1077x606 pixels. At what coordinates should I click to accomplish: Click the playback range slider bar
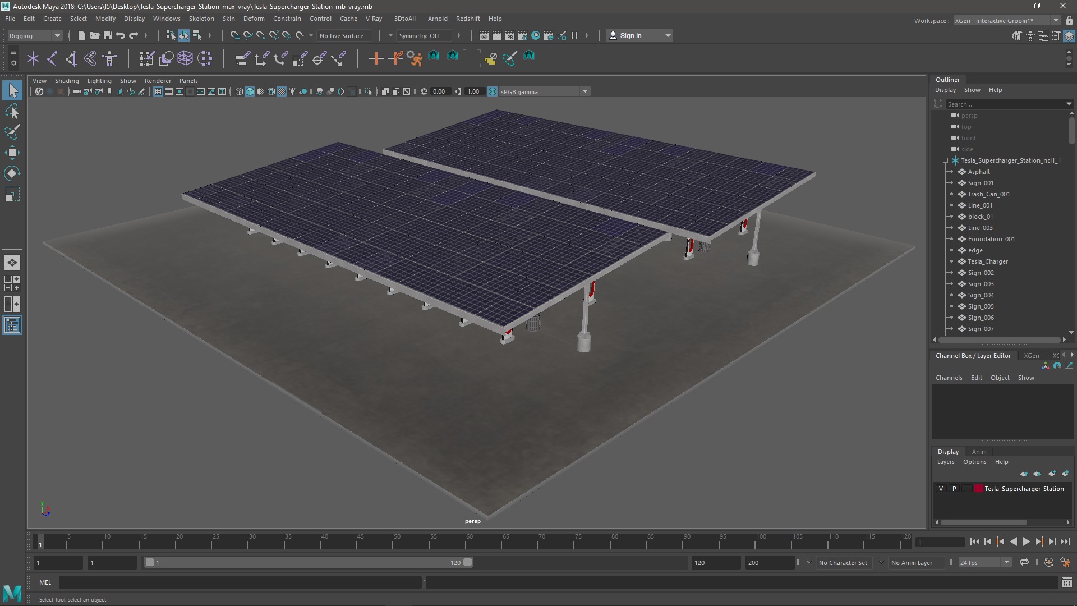pyautogui.click(x=308, y=562)
